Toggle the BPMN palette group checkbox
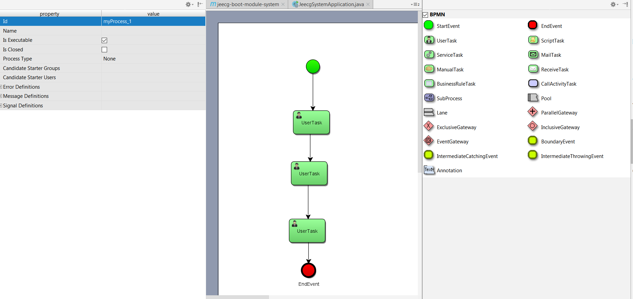This screenshot has width=633, height=299. click(x=425, y=15)
